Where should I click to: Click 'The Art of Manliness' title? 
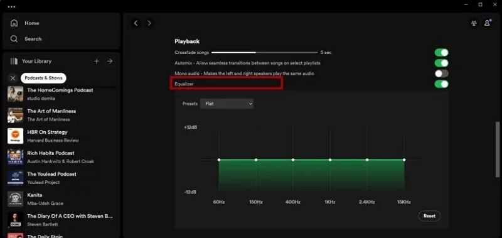[51, 111]
